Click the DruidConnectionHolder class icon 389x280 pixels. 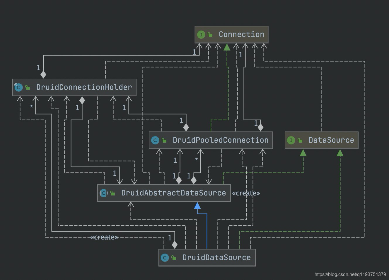tap(18, 87)
